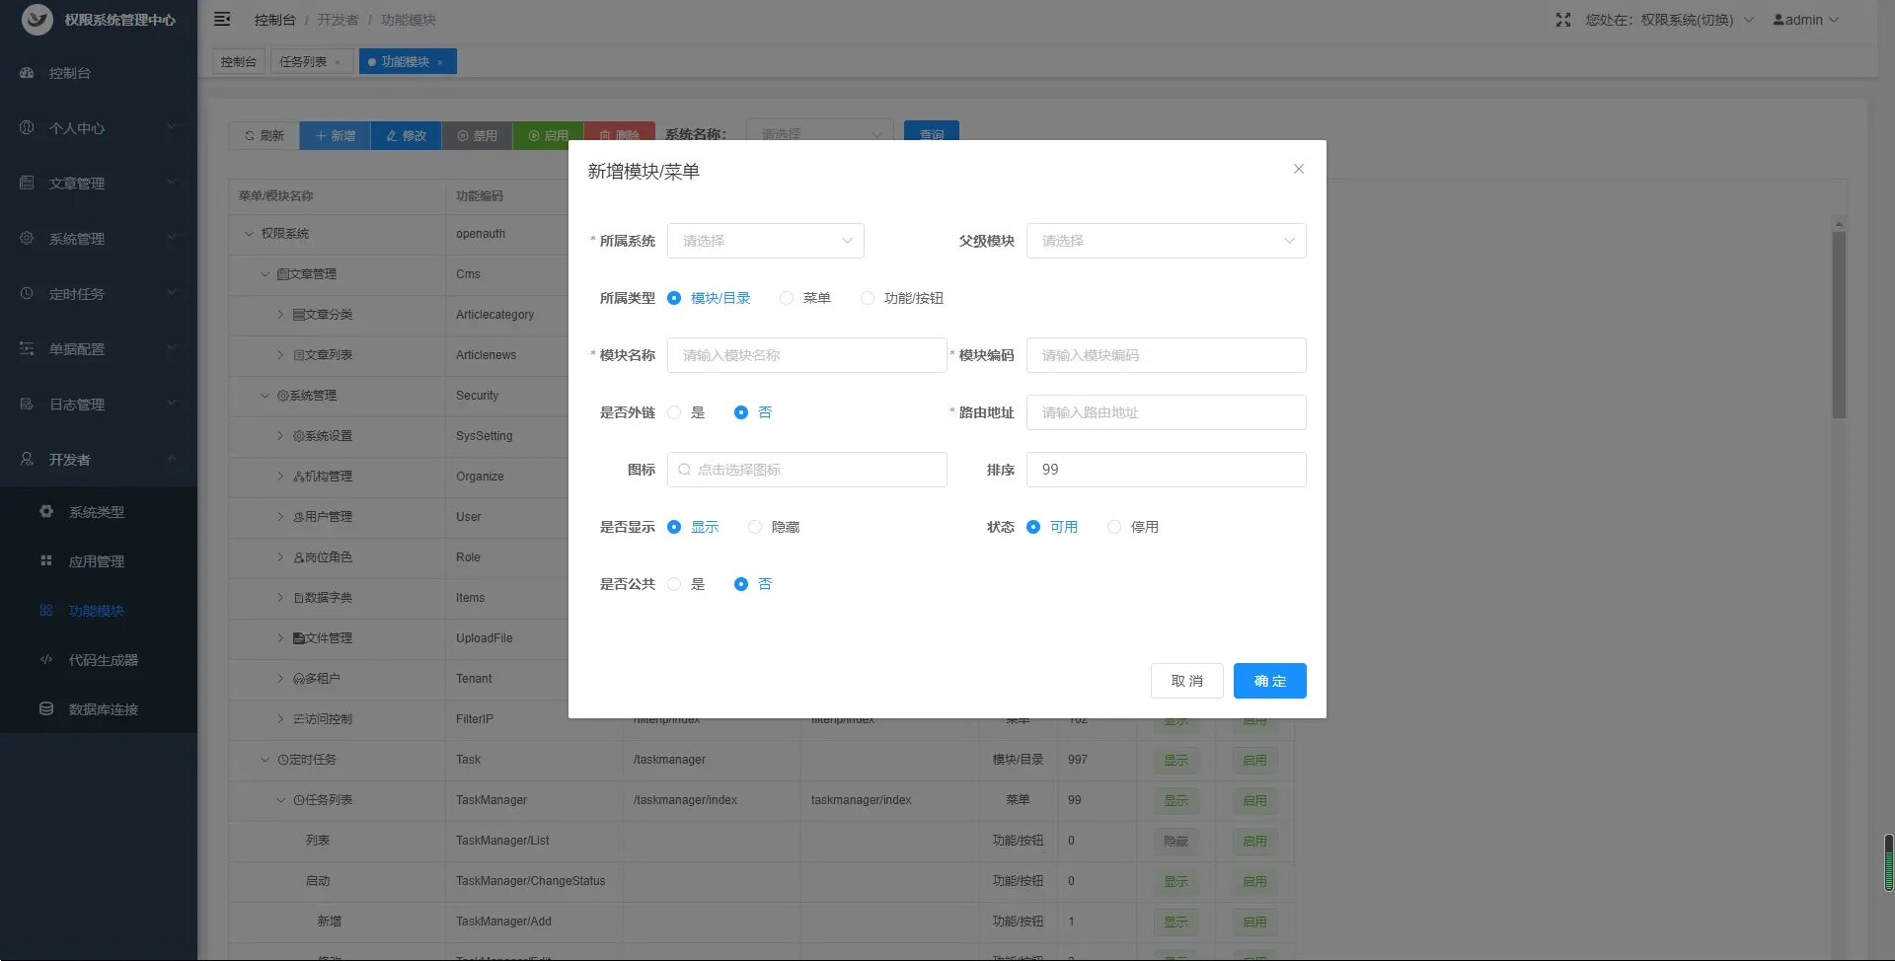
Task: Select the 菜单 radio option for 所属类型
Action: [787, 298]
